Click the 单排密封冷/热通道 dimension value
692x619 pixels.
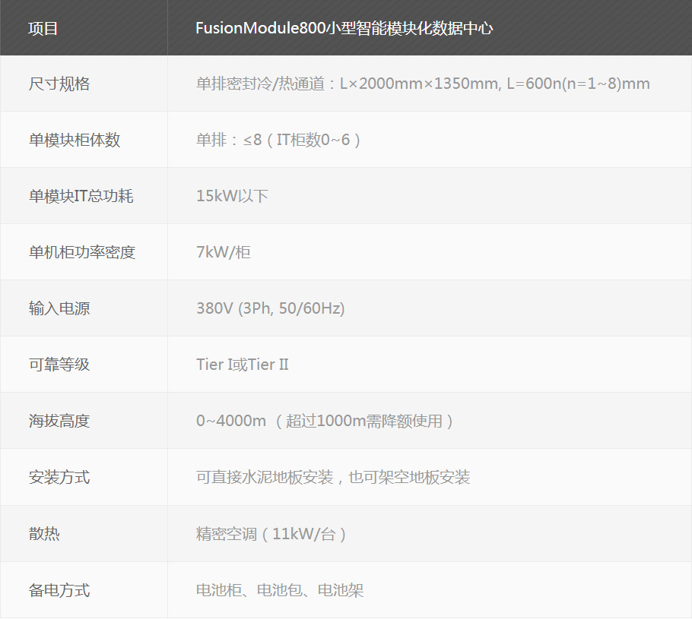[423, 84]
